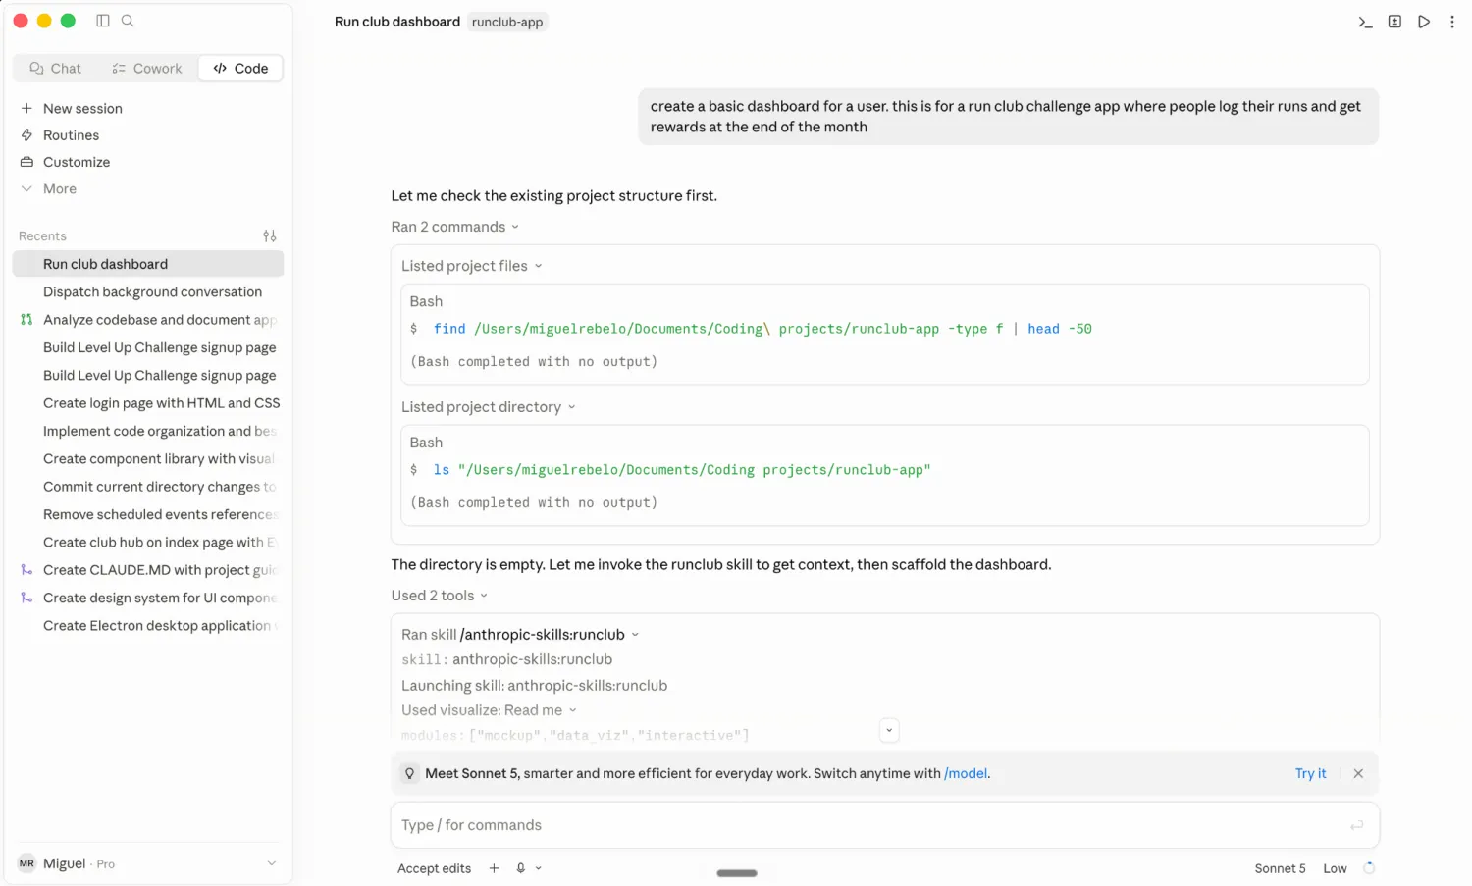Image resolution: width=1472 pixels, height=886 pixels.
Task: Open Implement code organization session
Action: (147, 431)
